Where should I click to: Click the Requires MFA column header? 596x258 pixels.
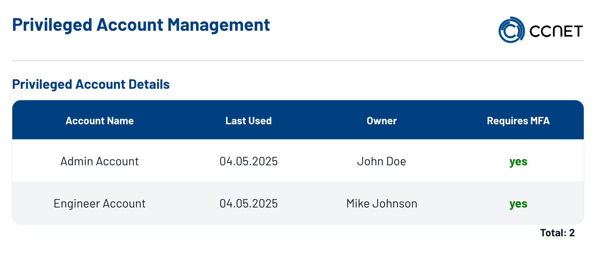pos(519,121)
